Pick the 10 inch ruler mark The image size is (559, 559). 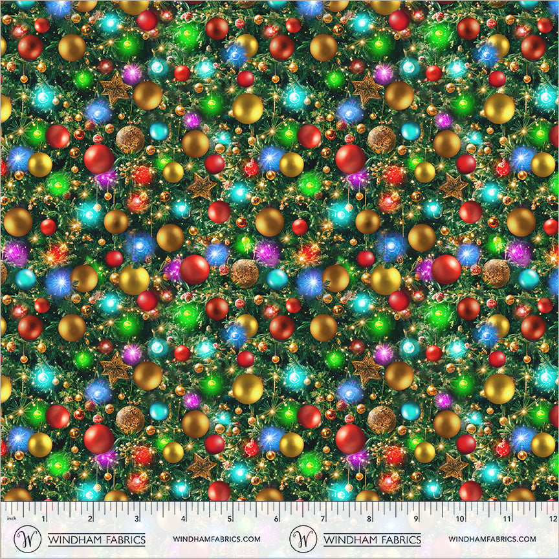(x=460, y=519)
